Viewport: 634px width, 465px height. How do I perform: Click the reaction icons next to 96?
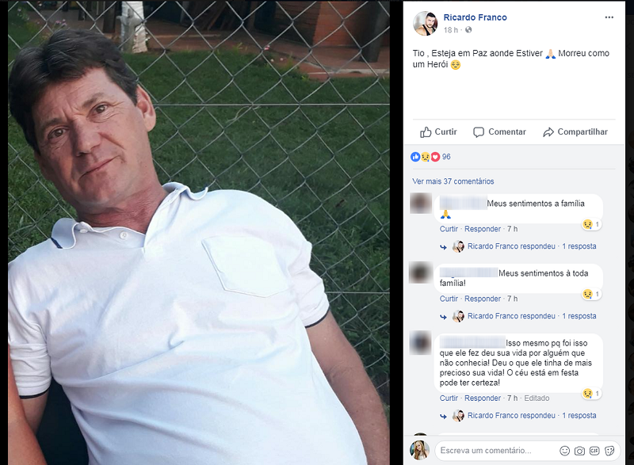(425, 157)
